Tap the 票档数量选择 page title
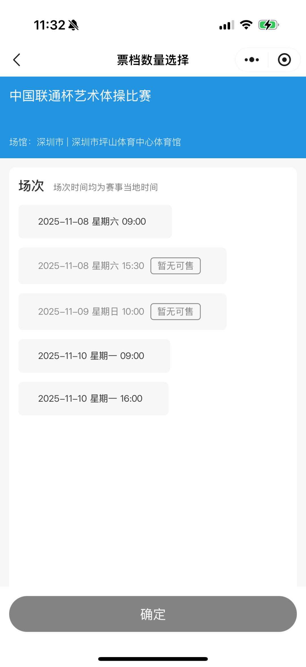 pyautogui.click(x=153, y=60)
